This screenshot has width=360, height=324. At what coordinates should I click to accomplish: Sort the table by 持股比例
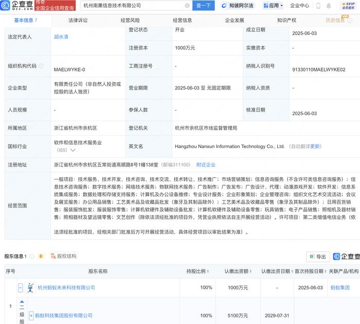[x=208, y=272]
